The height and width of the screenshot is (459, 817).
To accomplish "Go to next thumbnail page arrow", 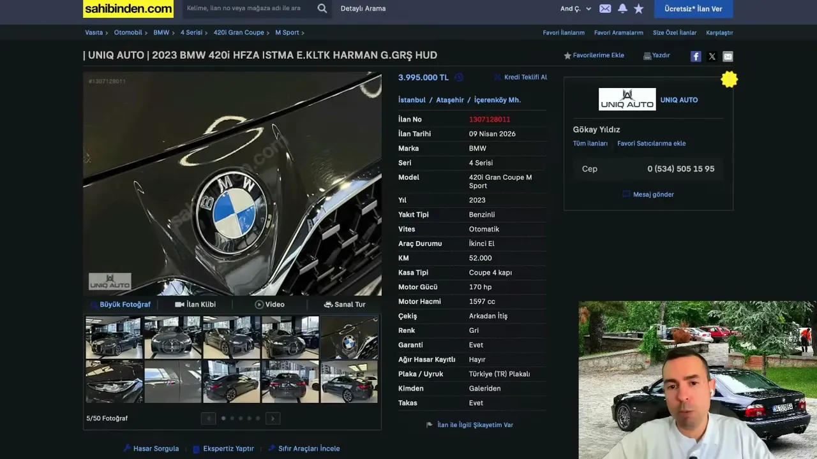I will click(273, 418).
